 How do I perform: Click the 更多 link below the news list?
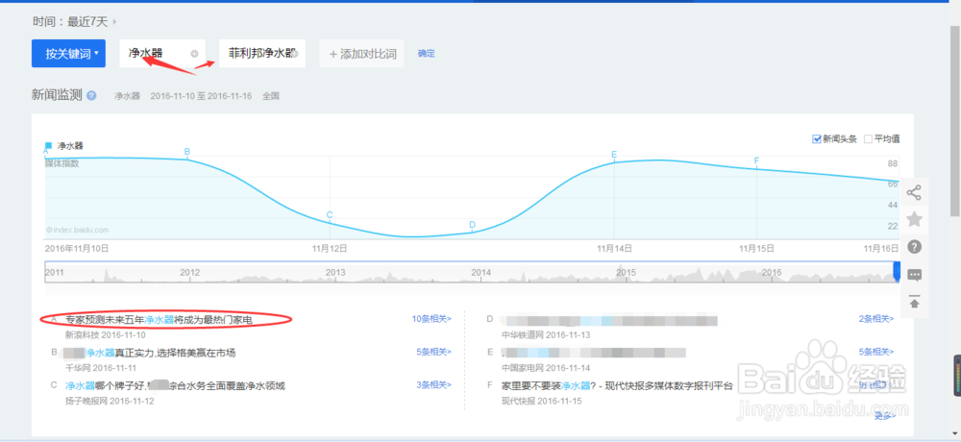pyautogui.click(x=884, y=416)
